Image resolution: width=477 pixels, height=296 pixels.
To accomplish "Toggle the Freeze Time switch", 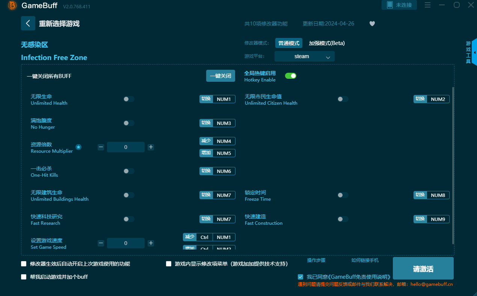I will [343, 195].
